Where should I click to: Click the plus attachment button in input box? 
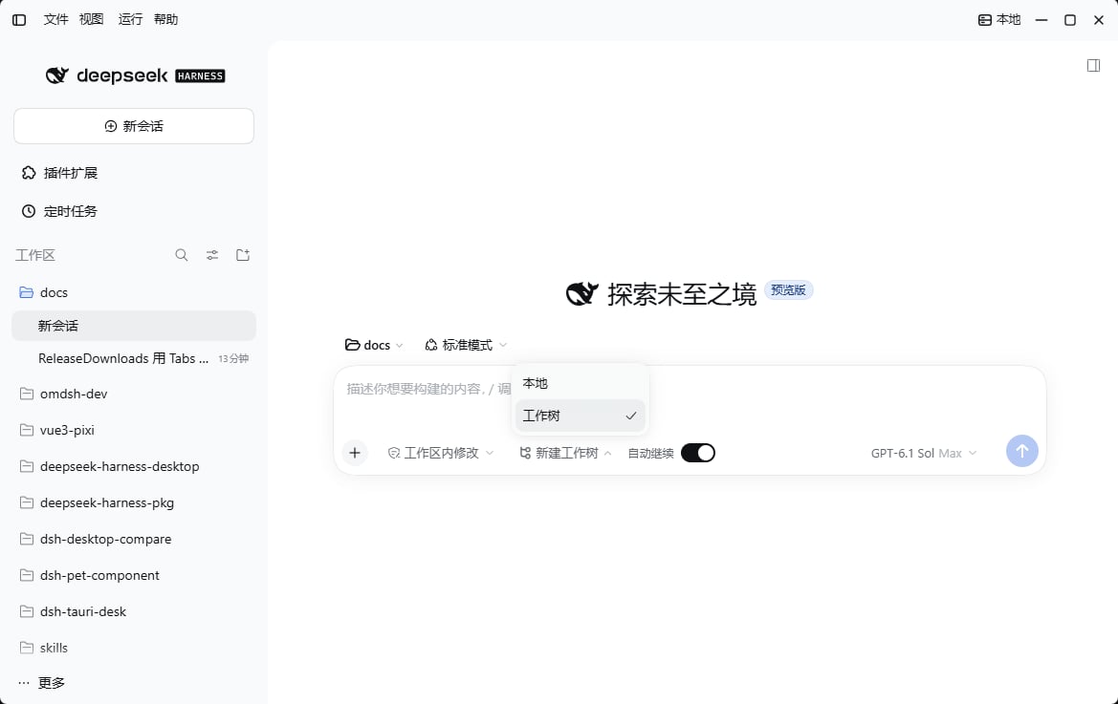coord(355,453)
